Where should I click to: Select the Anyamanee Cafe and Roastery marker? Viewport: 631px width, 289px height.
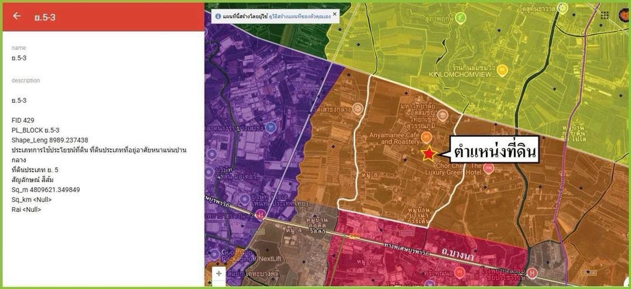(x=427, y=137)
